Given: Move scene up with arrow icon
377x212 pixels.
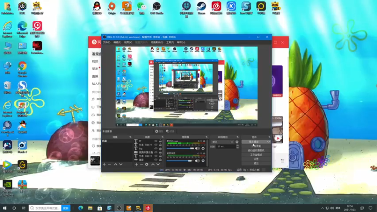Looking at the screenshot, I should point(115,164).
